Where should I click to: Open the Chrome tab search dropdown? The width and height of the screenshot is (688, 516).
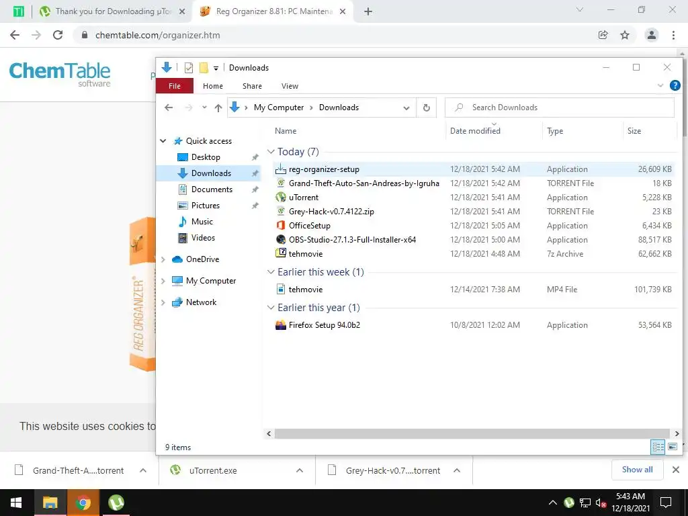coord(580,9)
